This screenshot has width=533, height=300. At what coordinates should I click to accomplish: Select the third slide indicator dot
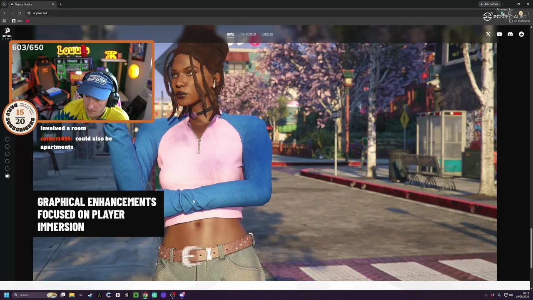[7, 154]
